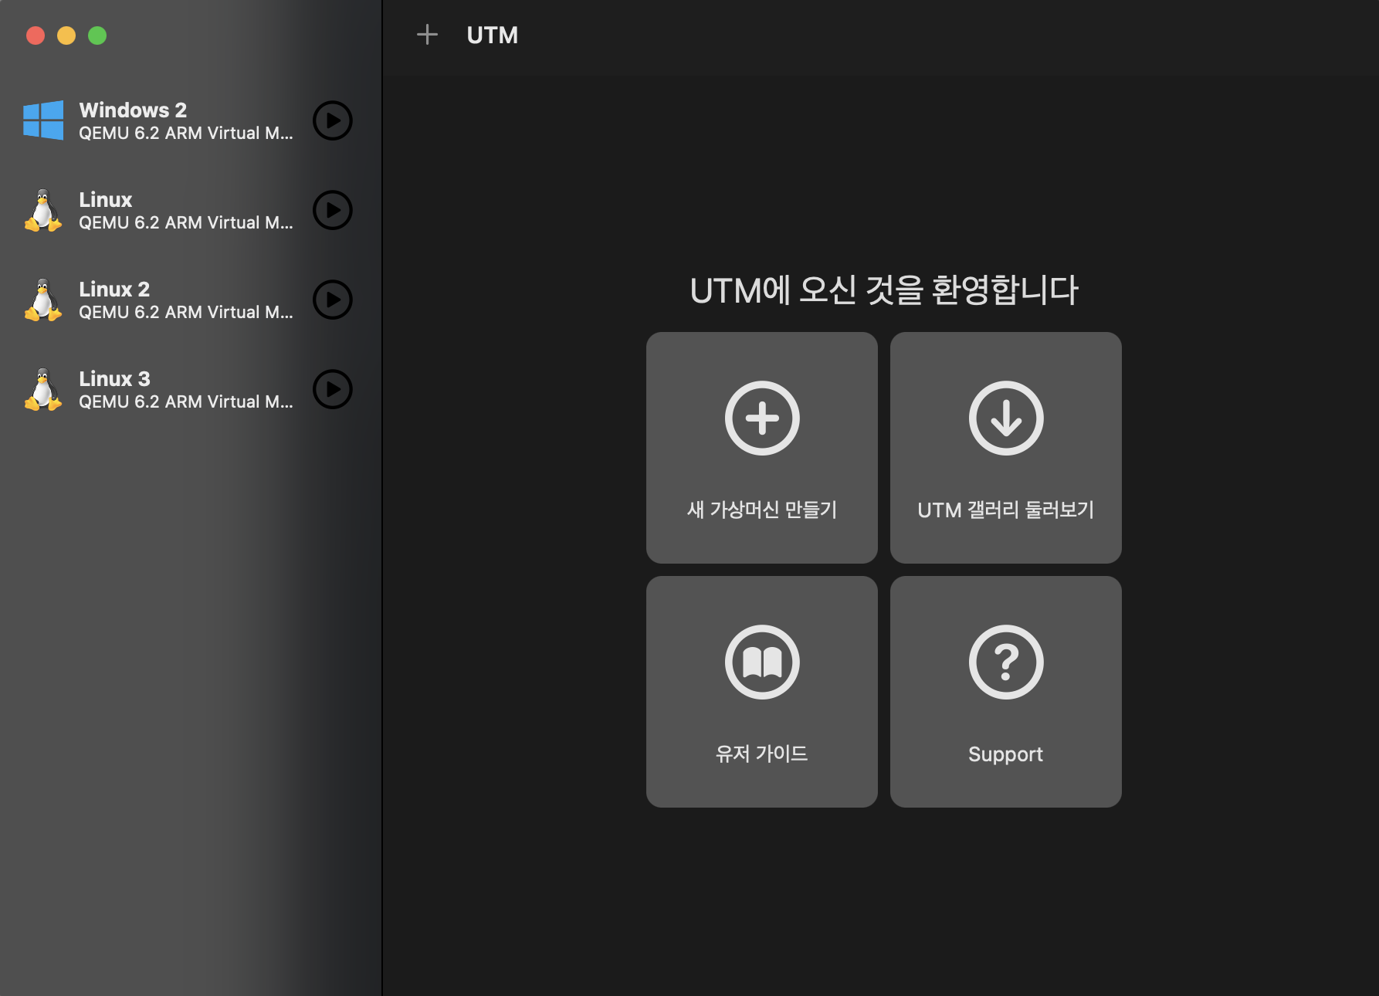Maximize the window with green button
Image resolution: width=1379 pixels, height=996 pixels.
pyautogui.click(x=97, y=36)
